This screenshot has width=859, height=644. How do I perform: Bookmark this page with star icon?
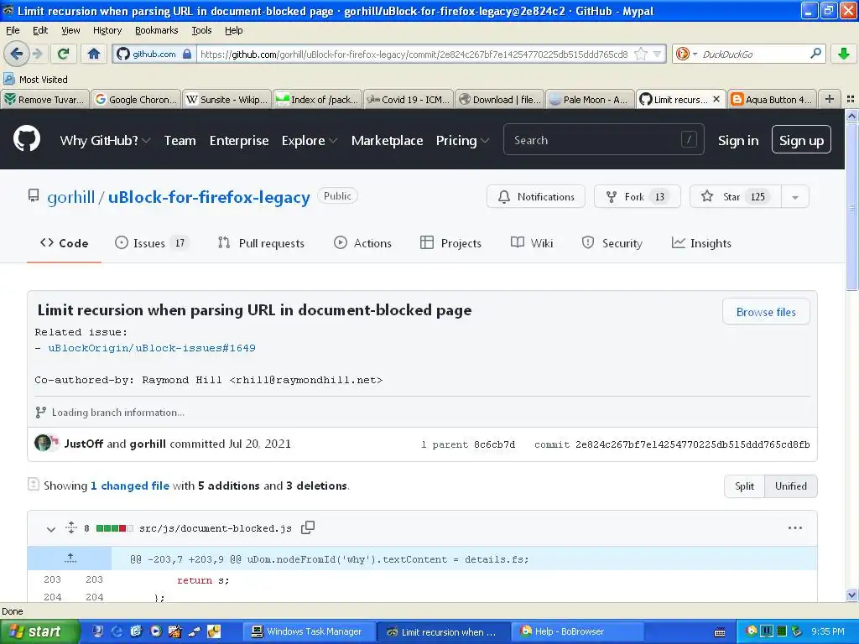point(640,54)
